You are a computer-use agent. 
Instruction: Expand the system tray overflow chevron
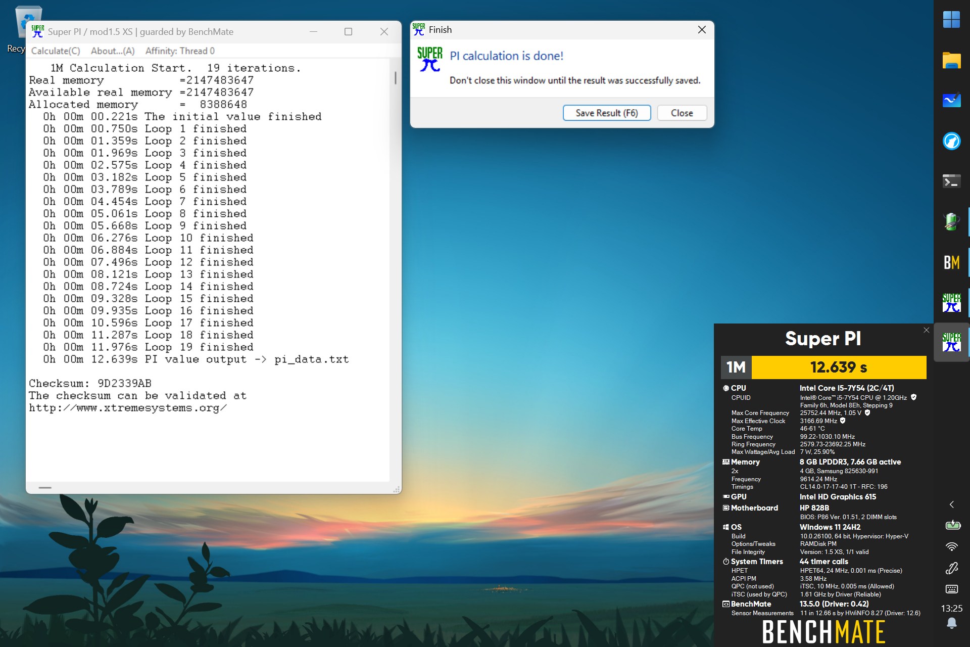tap(951, 504)
